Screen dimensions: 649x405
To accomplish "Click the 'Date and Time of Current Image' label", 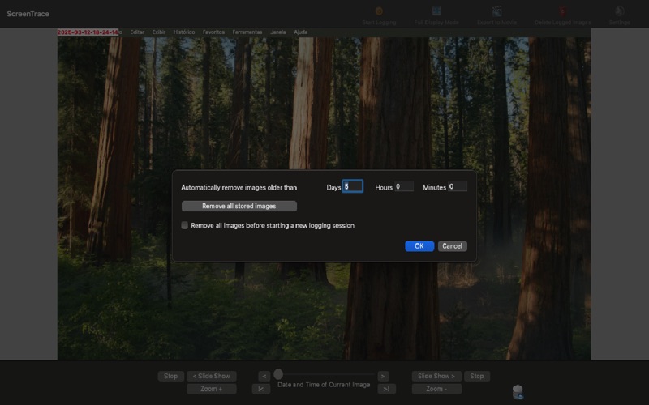I will point(324,384).
